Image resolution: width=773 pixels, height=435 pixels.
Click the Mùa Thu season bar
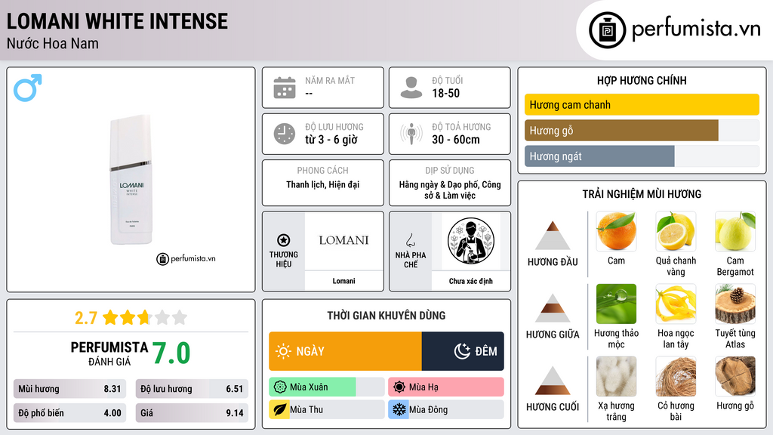327,410
